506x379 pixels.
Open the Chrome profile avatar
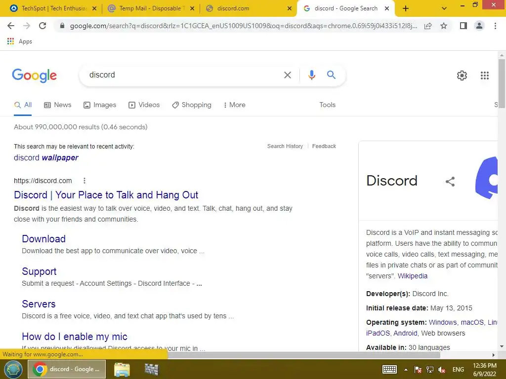[479, 26]
